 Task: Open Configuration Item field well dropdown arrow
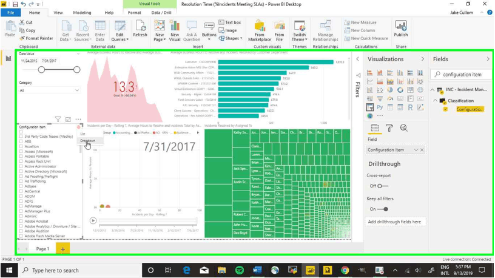click(x=416, y=150)
